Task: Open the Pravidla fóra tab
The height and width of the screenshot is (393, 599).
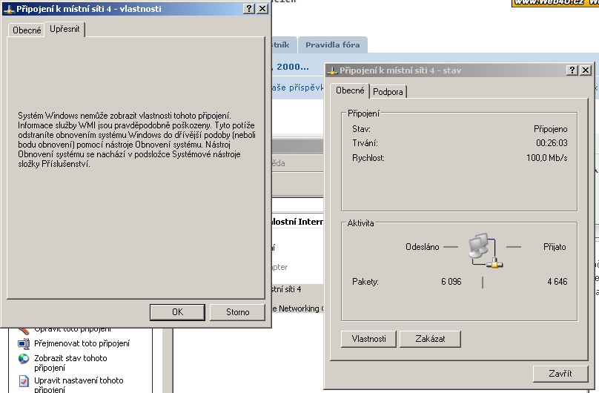Action: (x=332, y=44)
